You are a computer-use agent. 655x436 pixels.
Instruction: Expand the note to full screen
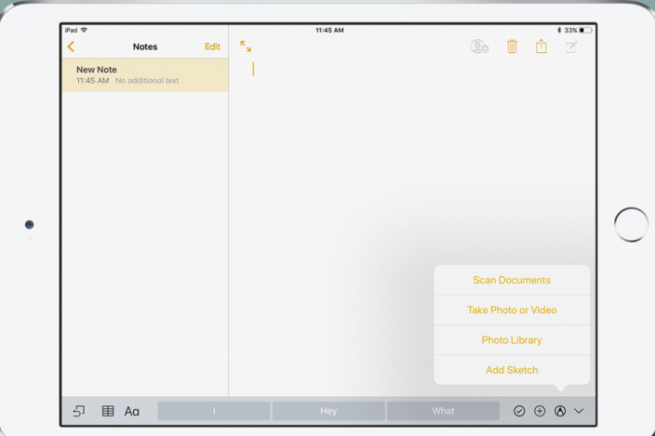(246, 46)
